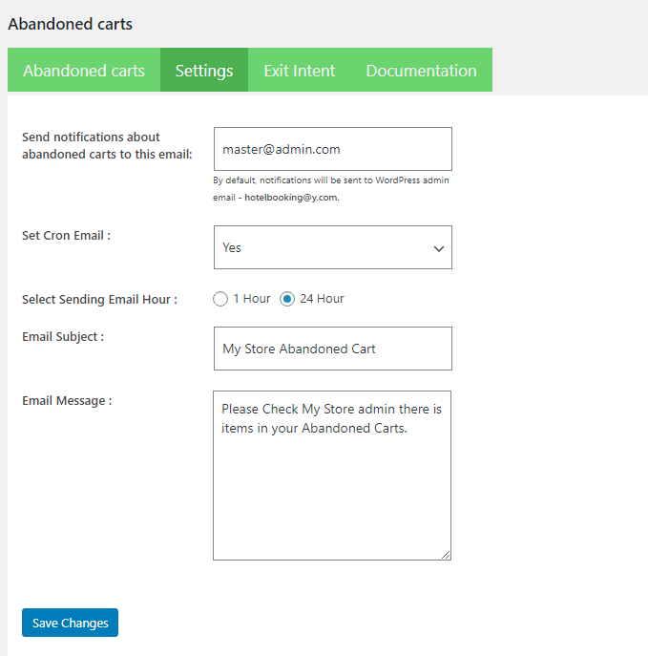This screenshot has width=648, height=656.
Task: Open the Documentation tab
Action: pyautogui.click(x=421, y=71)
